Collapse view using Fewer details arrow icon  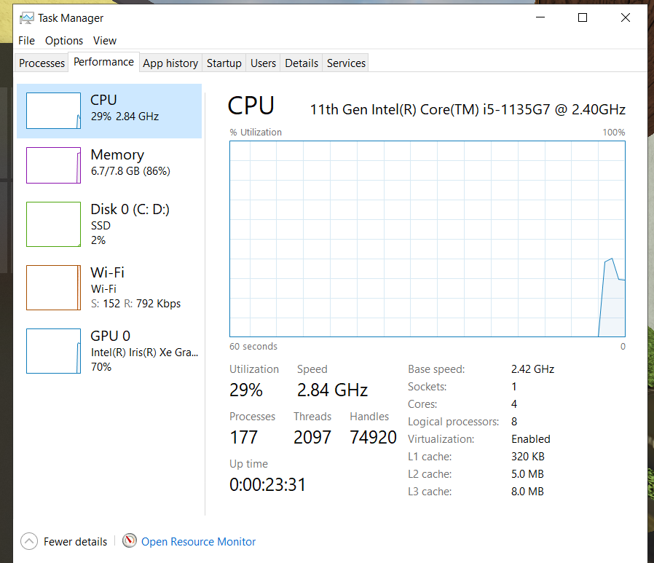click(x=29, y=541)
